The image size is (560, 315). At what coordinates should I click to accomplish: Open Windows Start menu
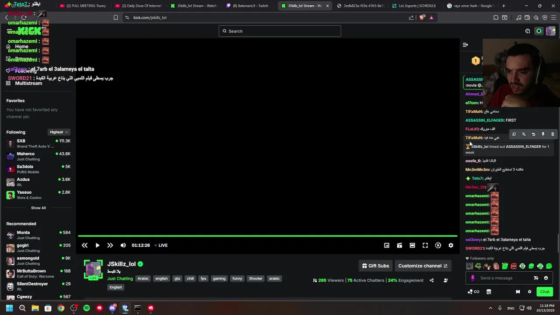[x=9, y=308]
